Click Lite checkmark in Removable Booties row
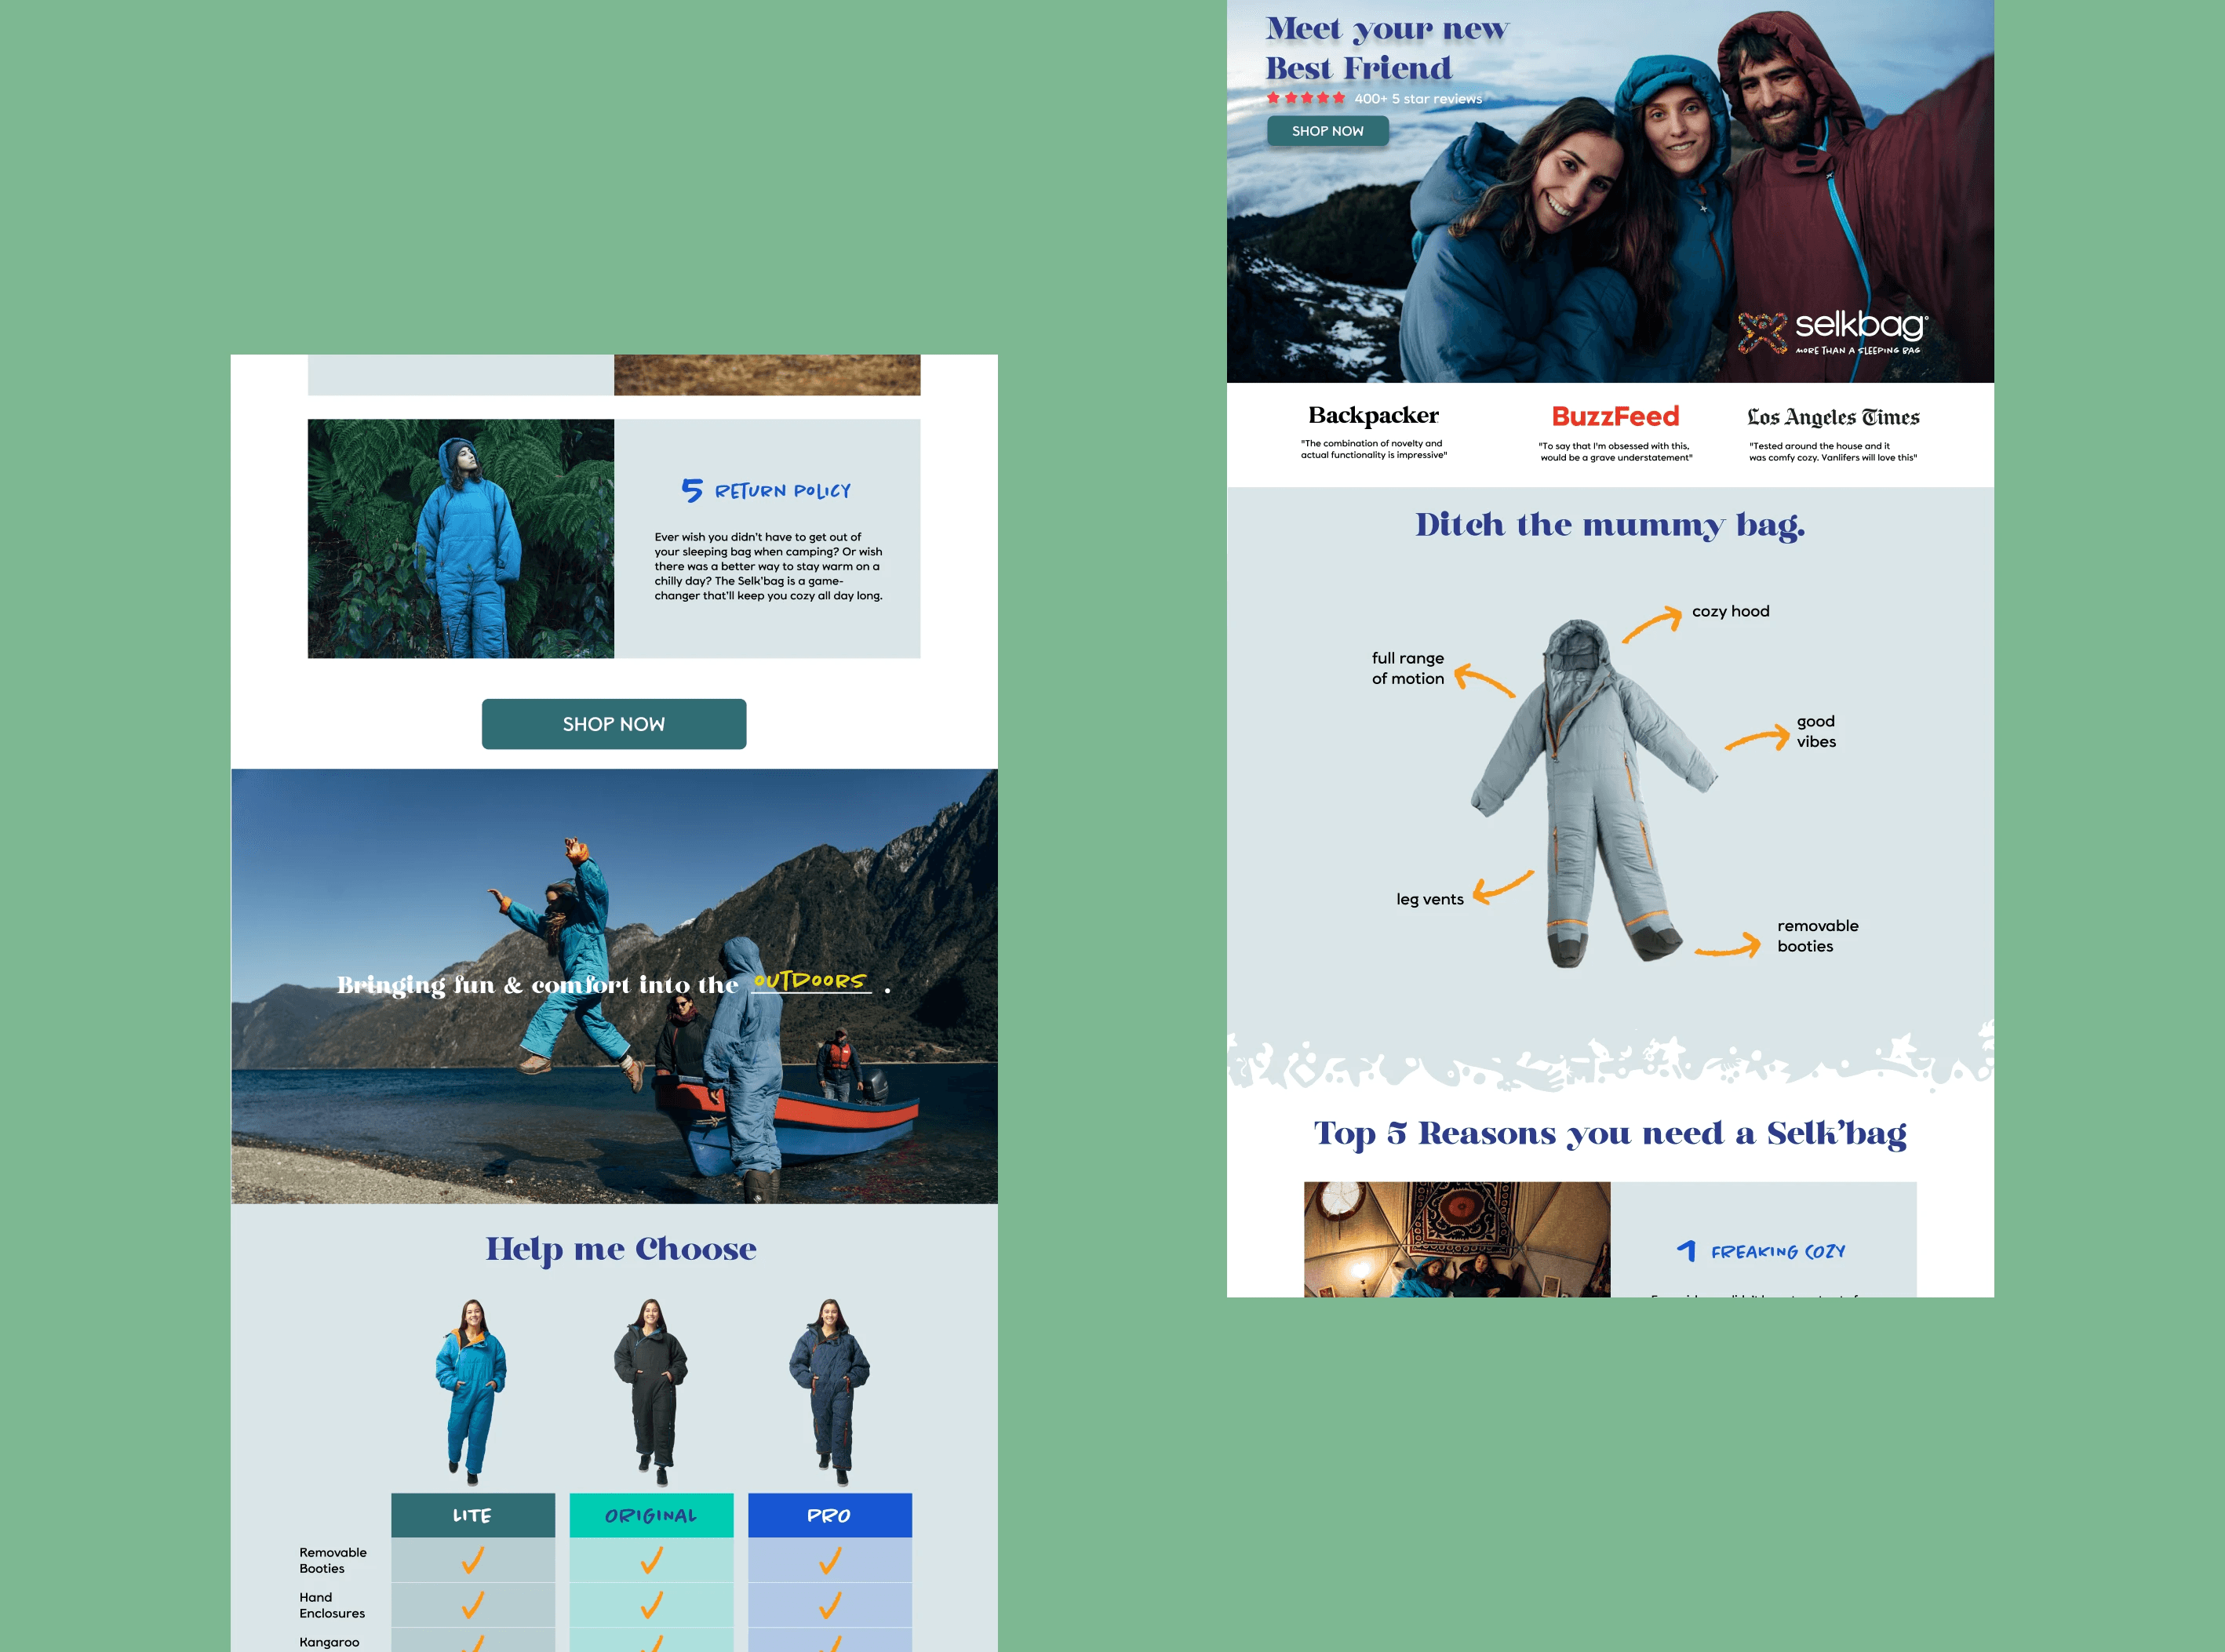The image size is (2225, 1652). click(473, 1560)
